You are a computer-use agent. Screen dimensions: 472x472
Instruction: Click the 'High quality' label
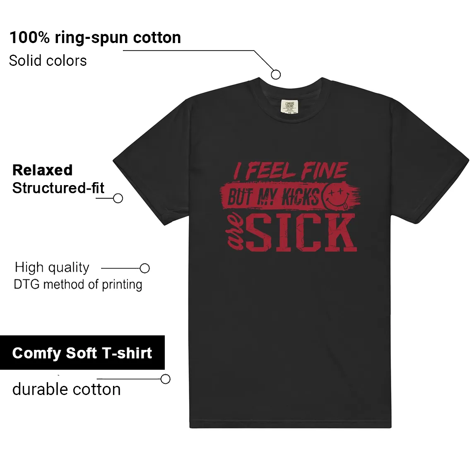tap(52, 267)
